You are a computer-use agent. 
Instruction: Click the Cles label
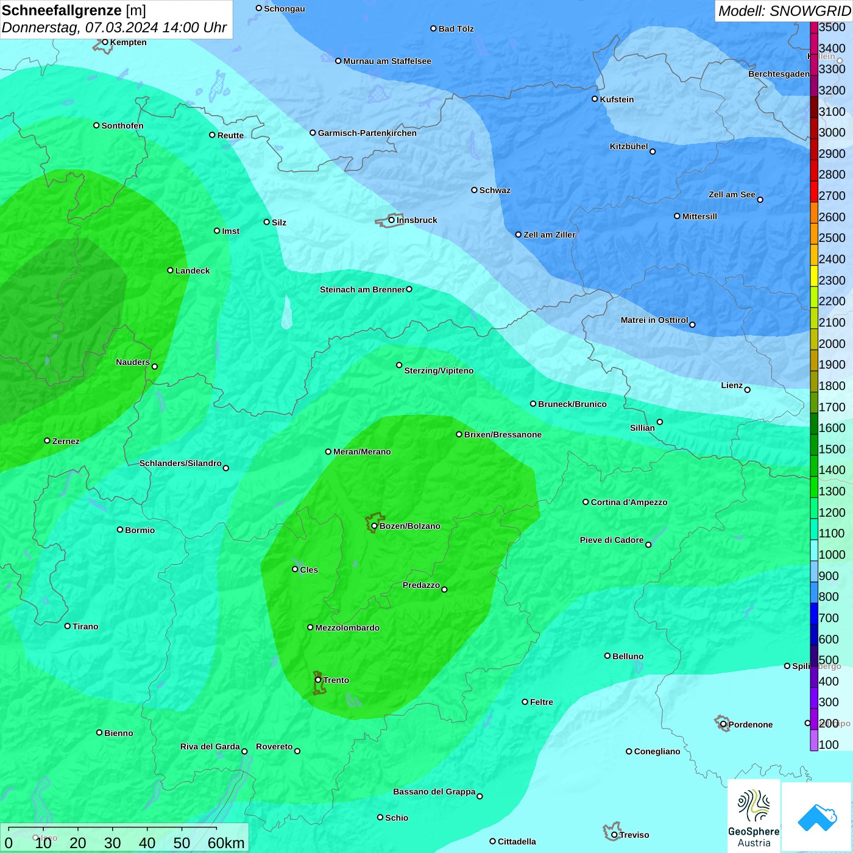tap(309, 570)
